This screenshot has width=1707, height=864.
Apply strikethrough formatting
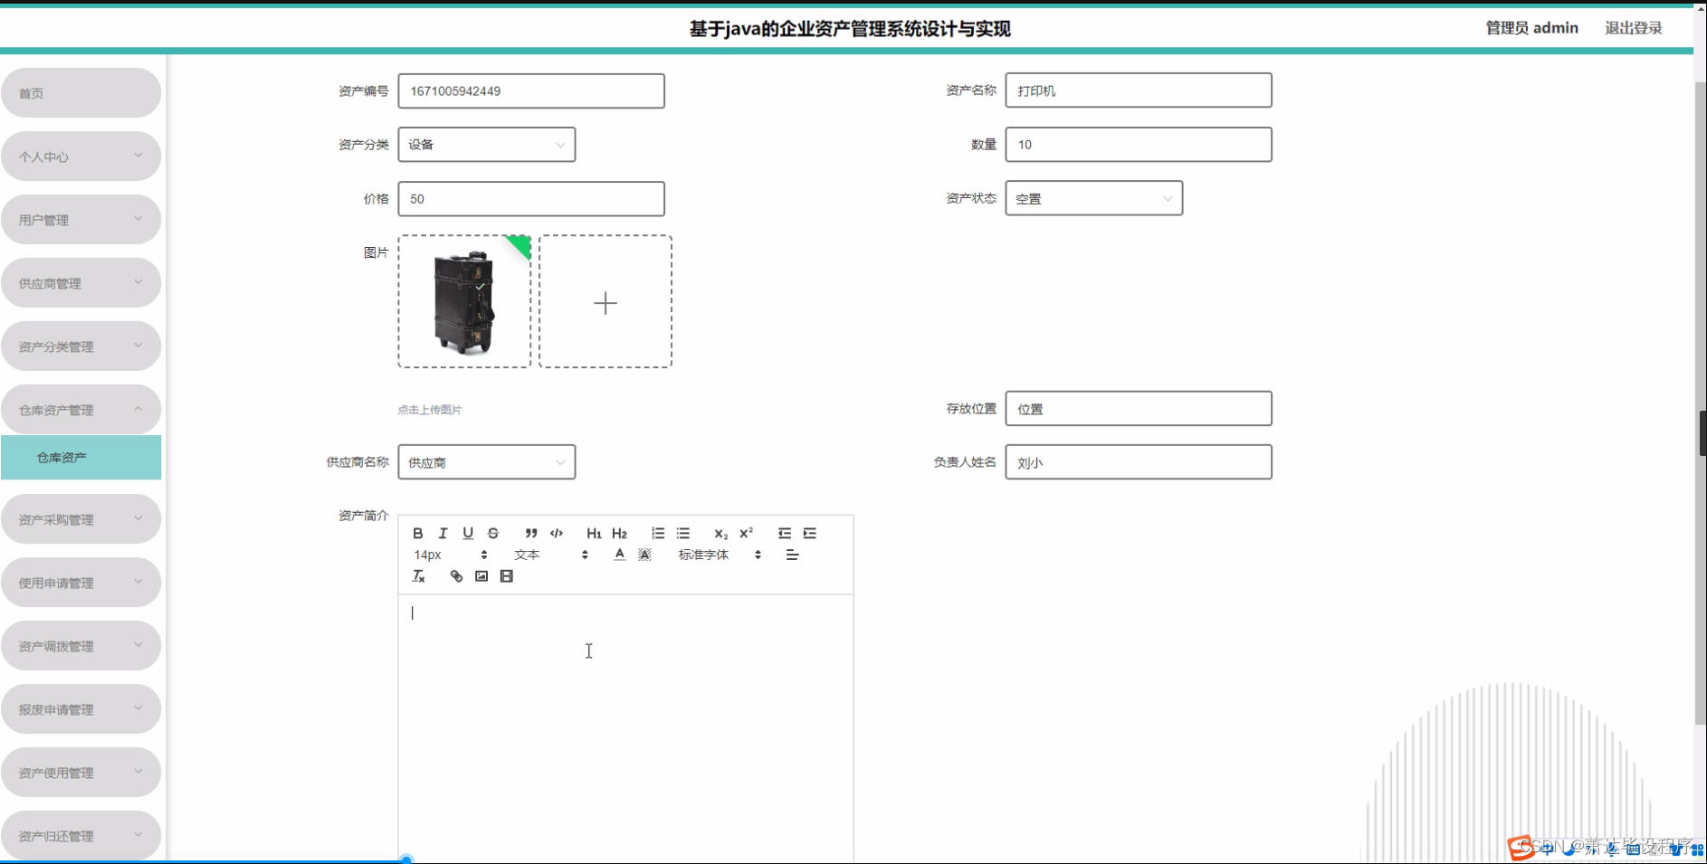point(492,533)
